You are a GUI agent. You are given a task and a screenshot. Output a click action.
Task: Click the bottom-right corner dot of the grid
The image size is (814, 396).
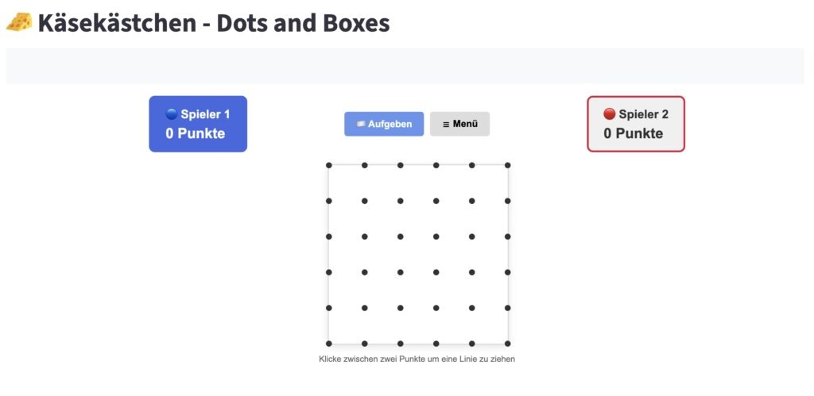pyautogui.click(x=507, y=344)
